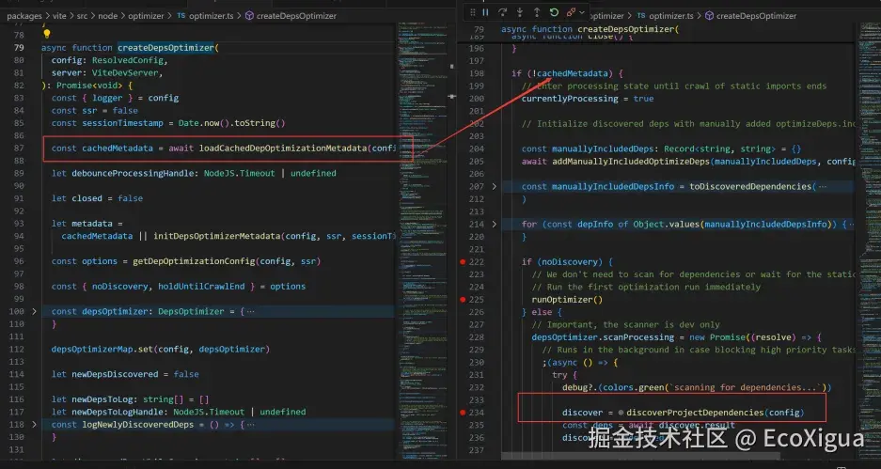The height and width of the screenshot is (469, 881).
Task: Click the right editor's minimap
Action: coord(868,242)
